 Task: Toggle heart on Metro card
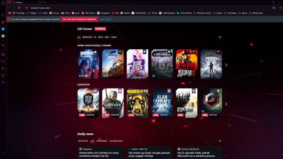[x=219, y=52]
